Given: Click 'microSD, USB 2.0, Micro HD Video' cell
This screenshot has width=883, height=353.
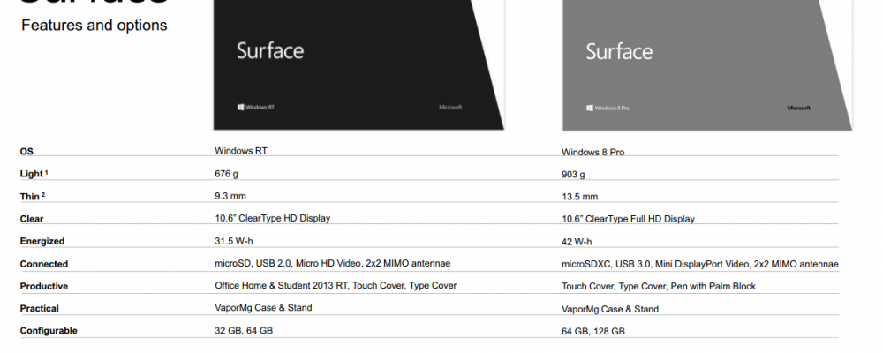Looking at the screenshot, I should (332, 263).
